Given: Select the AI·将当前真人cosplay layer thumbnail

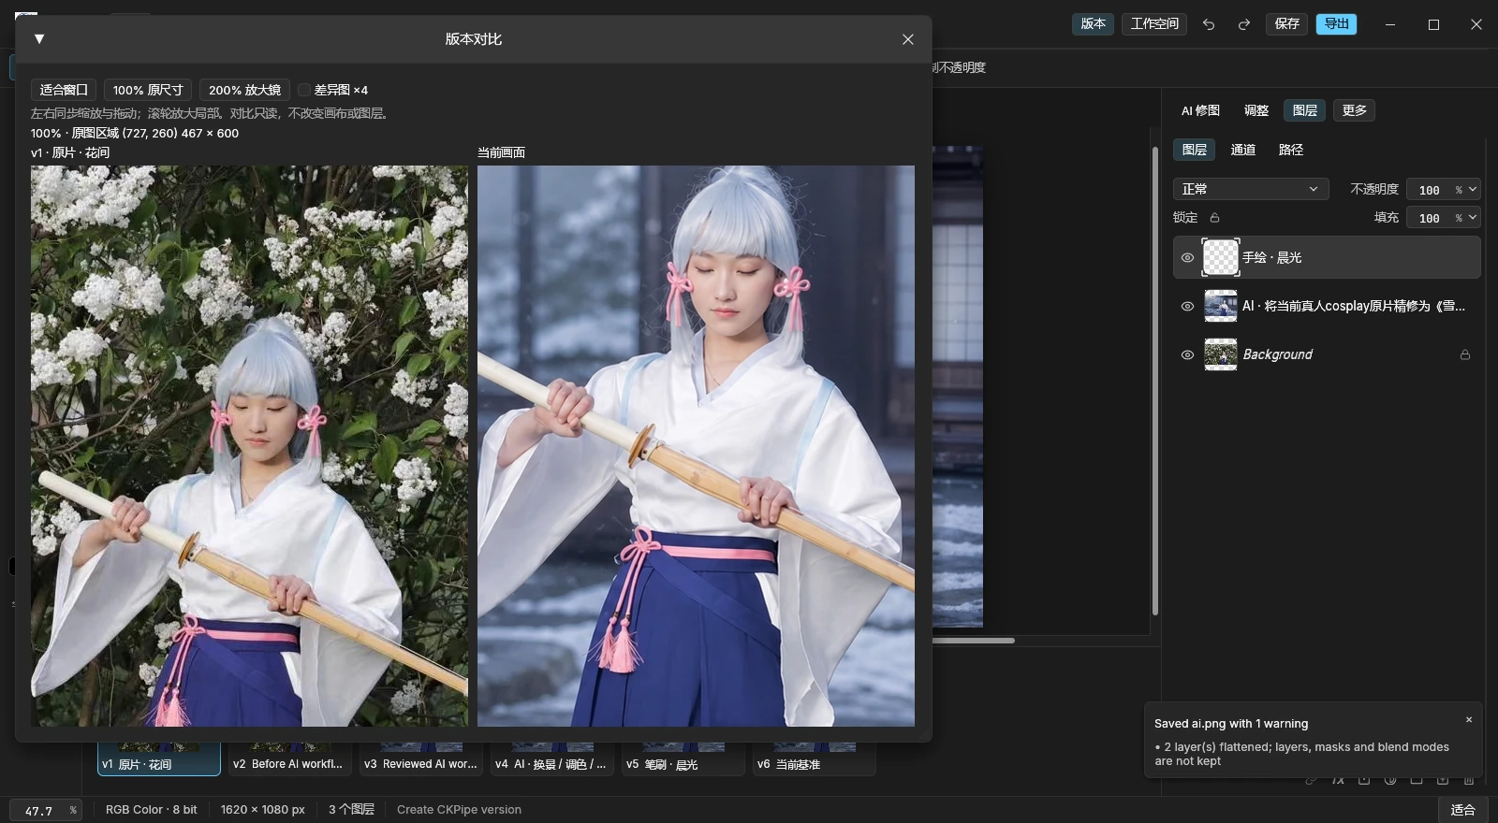Looking at the screenshot, I should point(1221,306).
